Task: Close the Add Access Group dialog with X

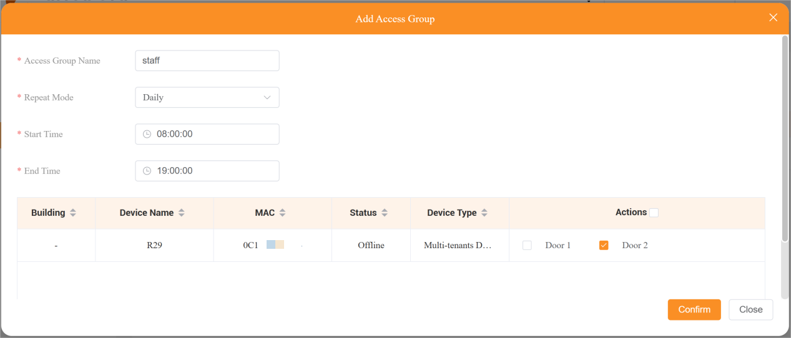Action: point(773,17)
